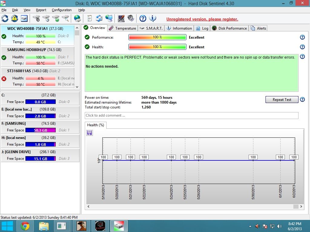
Task: Click the refresh icon with yellow warning triangle
Action: [15, 18]
